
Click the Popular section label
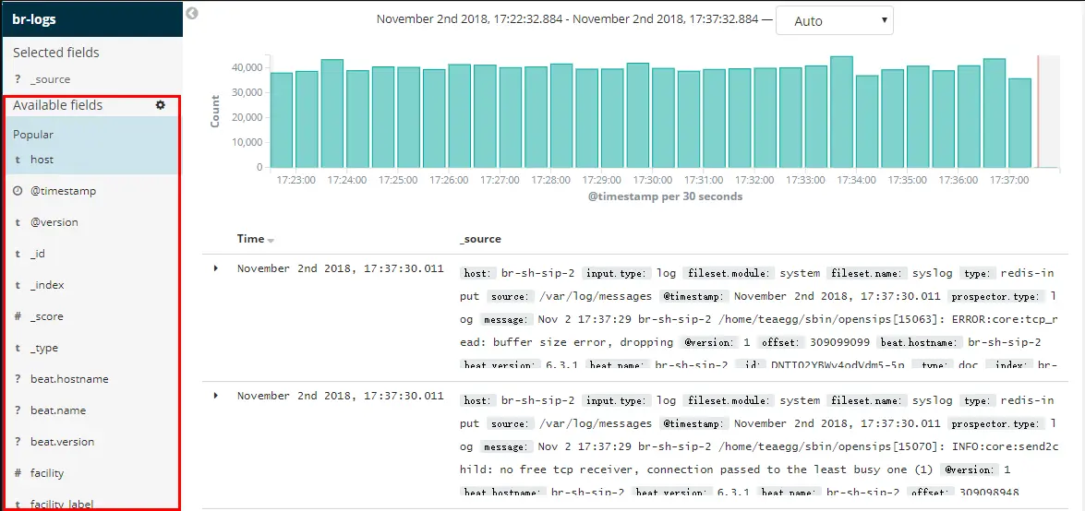(33, 134)
